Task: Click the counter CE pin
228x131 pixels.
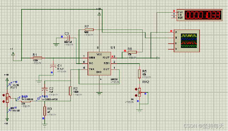Action: click(x=174, y=15)
